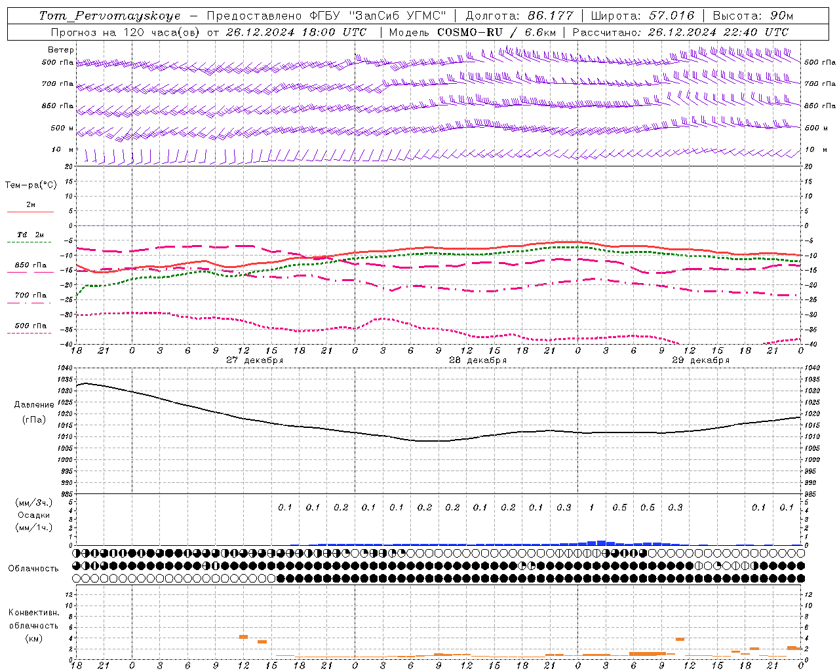The image size is (839, 671).
Task: Click the '1040' value on left pressure axis
Action: pos(66,368)
